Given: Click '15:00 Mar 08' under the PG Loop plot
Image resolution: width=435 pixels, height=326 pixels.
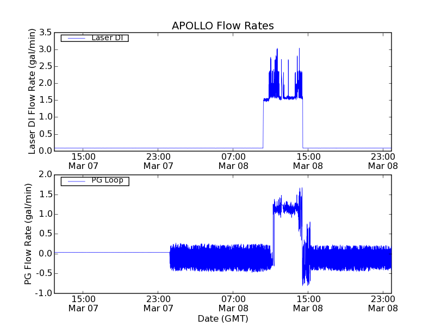Looking at the screenshot, I should tap(308, 304).
